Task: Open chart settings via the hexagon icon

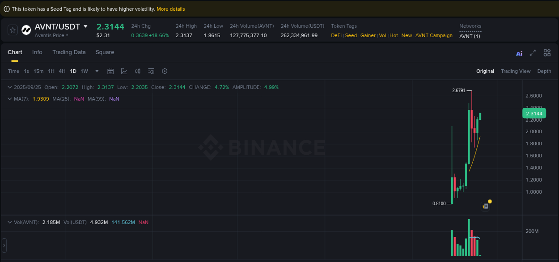Action: click(x=165, y=71)
